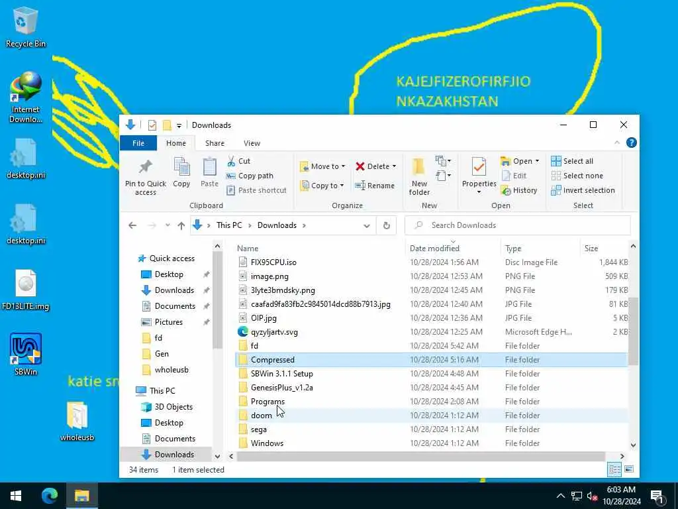Click Invert selection
678x509 pixels.
coord(583,190)
